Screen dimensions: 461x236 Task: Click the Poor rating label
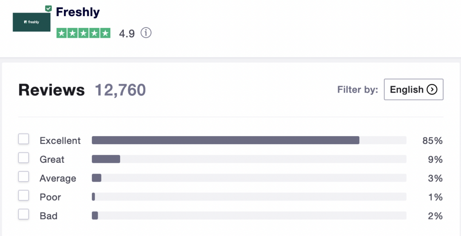(x=50, y=197)
